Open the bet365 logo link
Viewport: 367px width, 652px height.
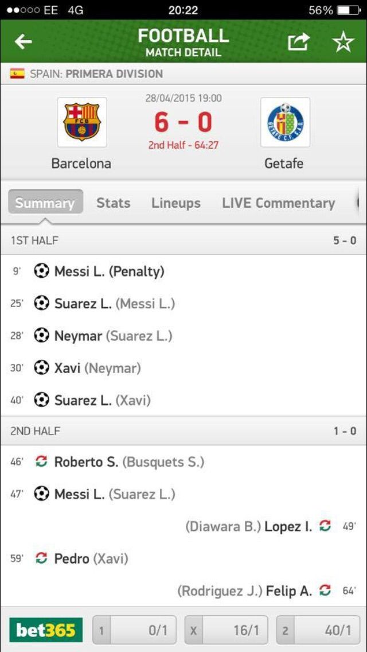pyautogui.click(x=46, y=630)
